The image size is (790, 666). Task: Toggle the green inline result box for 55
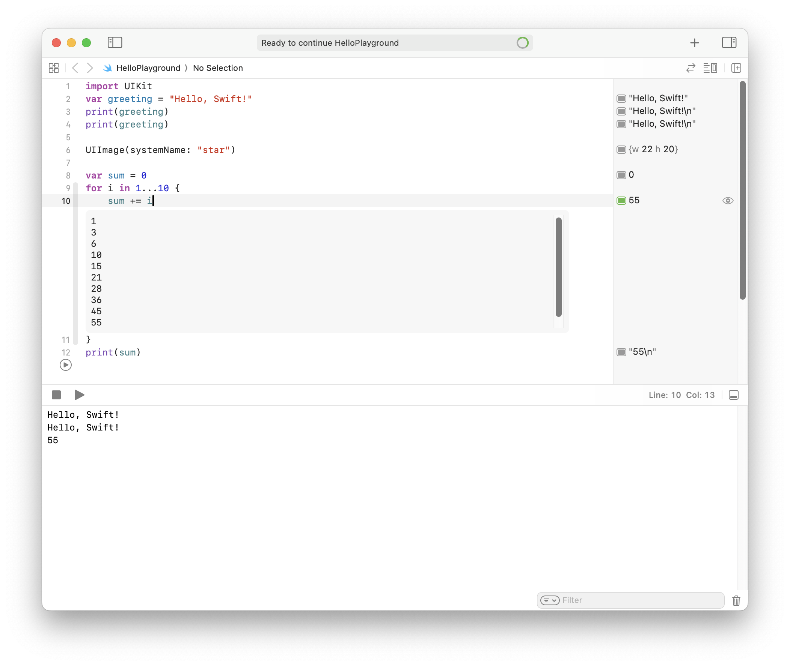[x=621, y=201]
